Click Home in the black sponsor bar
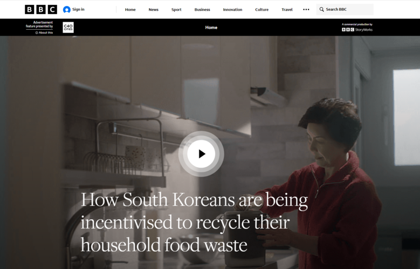Screen dimensions: 420x269 [211, 28]
